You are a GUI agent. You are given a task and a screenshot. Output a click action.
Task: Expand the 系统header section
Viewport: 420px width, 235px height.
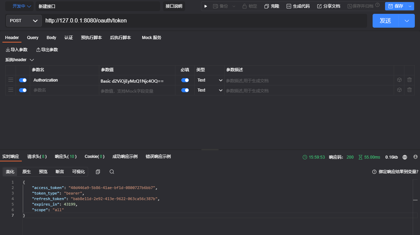tap(20, 60)
